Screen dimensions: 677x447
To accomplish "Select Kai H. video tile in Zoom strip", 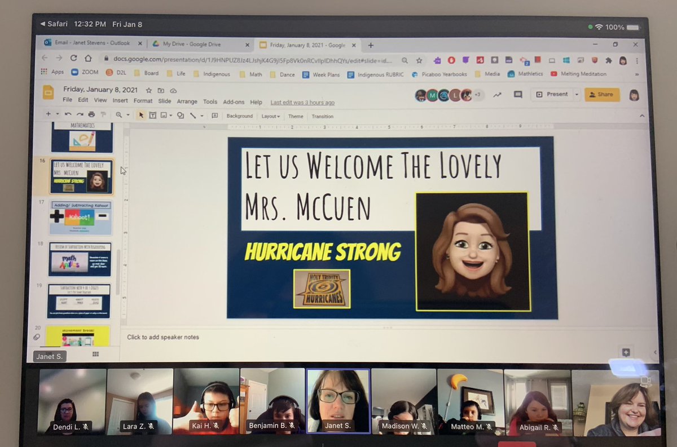I will [206, 401].
